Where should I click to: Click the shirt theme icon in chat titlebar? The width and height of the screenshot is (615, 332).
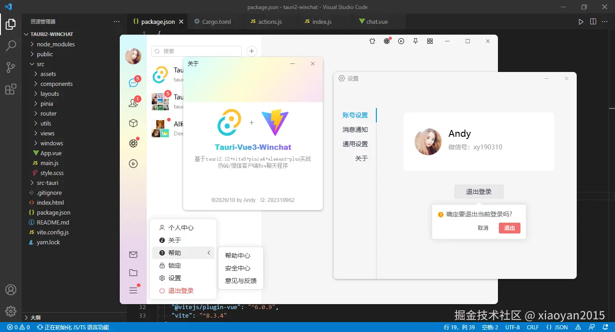tap(372, 41)
